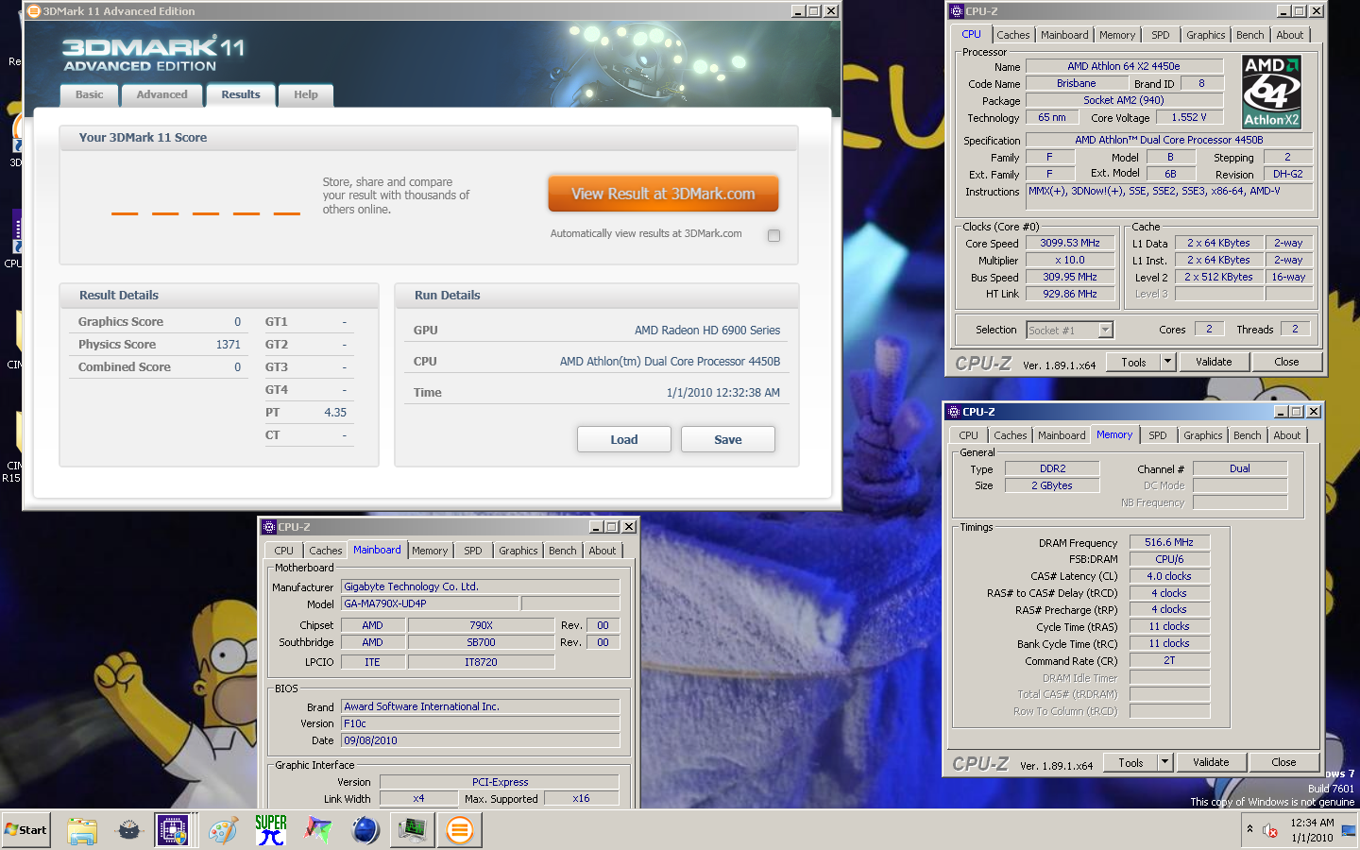Toggle automatically view results at 3DMark.com

(774, 235)
